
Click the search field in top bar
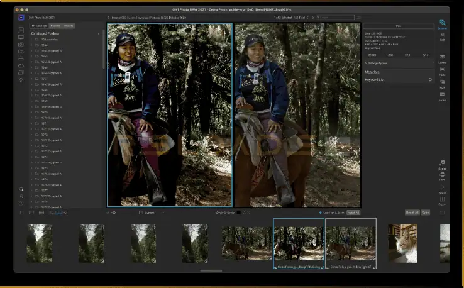tap(335, 18)
